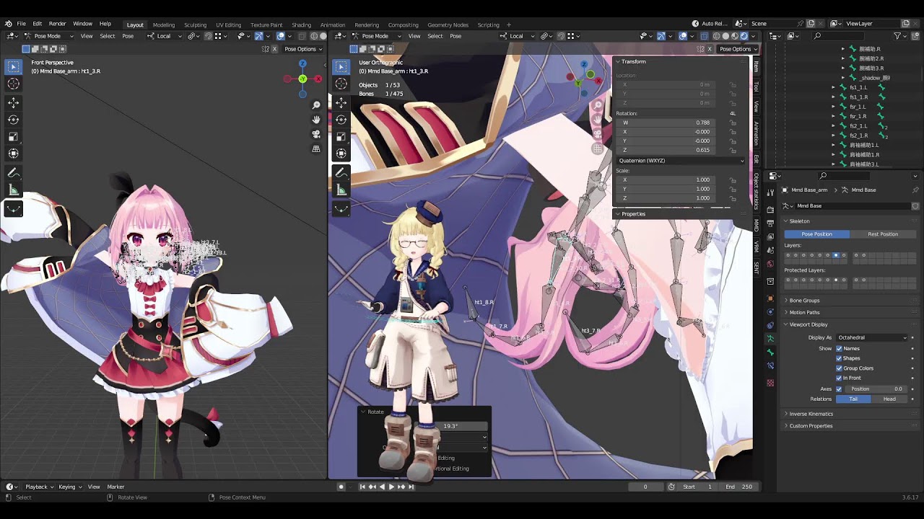The height and width of the screenshot is (519, 924).
Task: Click the End frame 250 field
Action: 739,487
